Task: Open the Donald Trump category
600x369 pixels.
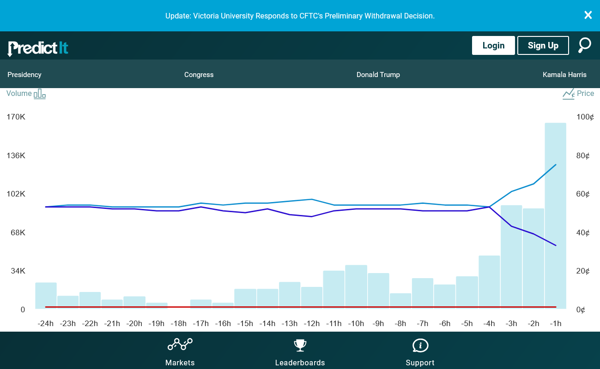Action: click(378, 75)
